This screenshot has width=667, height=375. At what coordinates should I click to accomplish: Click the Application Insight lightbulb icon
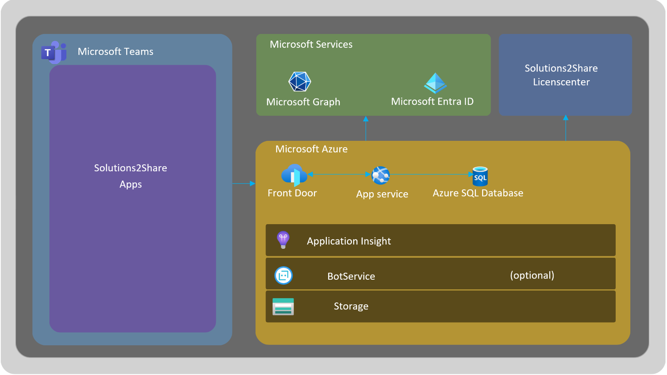point(283,240)
